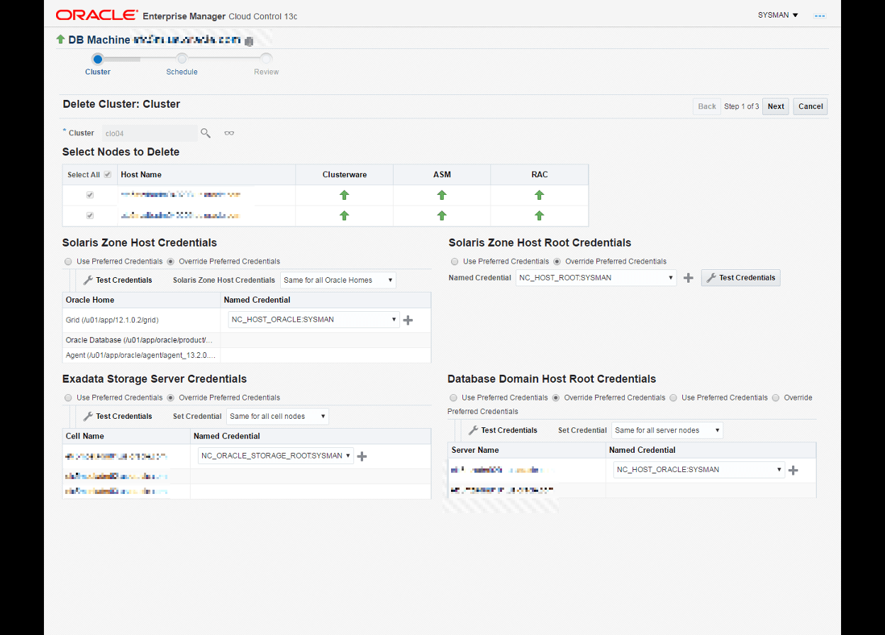The width and height of the screenshot is (885, 635).
Task: Click the Cancel button
Action: [810, 106]
